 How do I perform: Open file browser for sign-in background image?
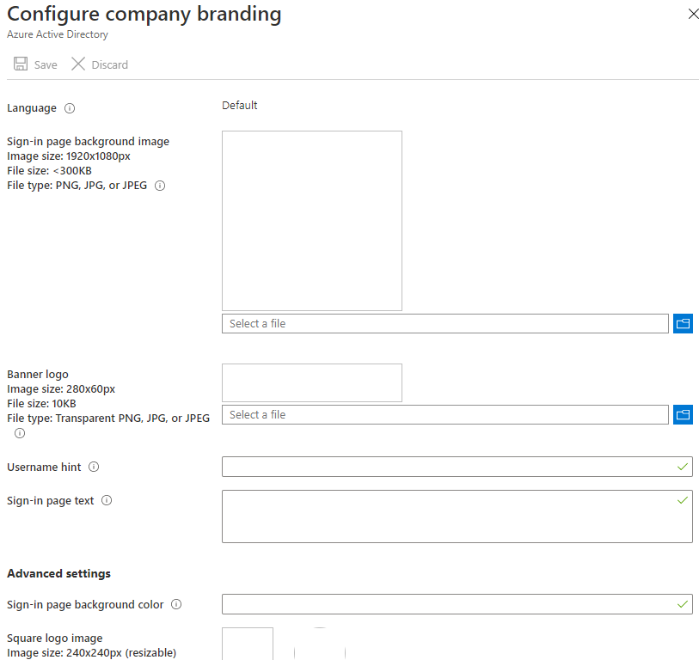(x=683, y=323)
